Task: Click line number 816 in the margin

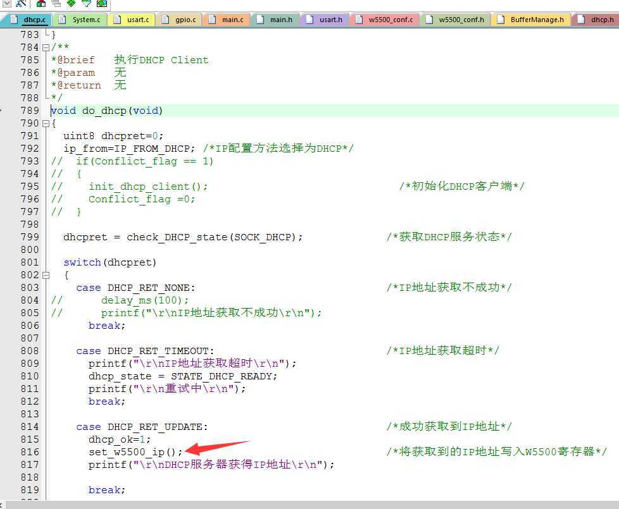Action: point(30,452)
